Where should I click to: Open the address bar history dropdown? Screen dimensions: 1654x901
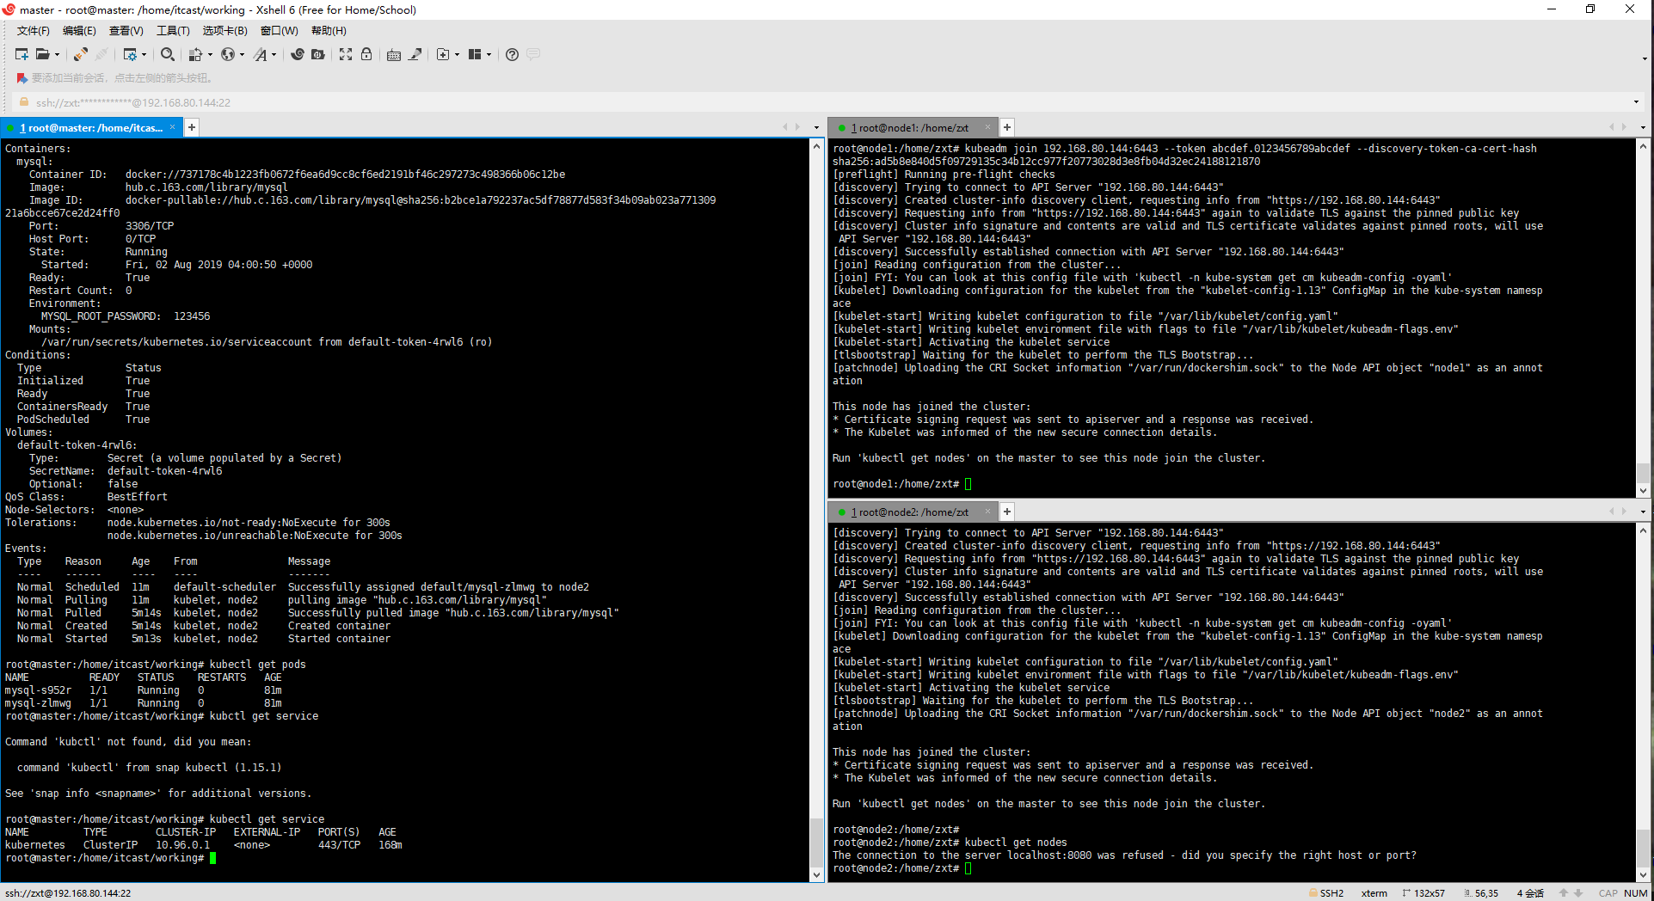point(1636,101)
